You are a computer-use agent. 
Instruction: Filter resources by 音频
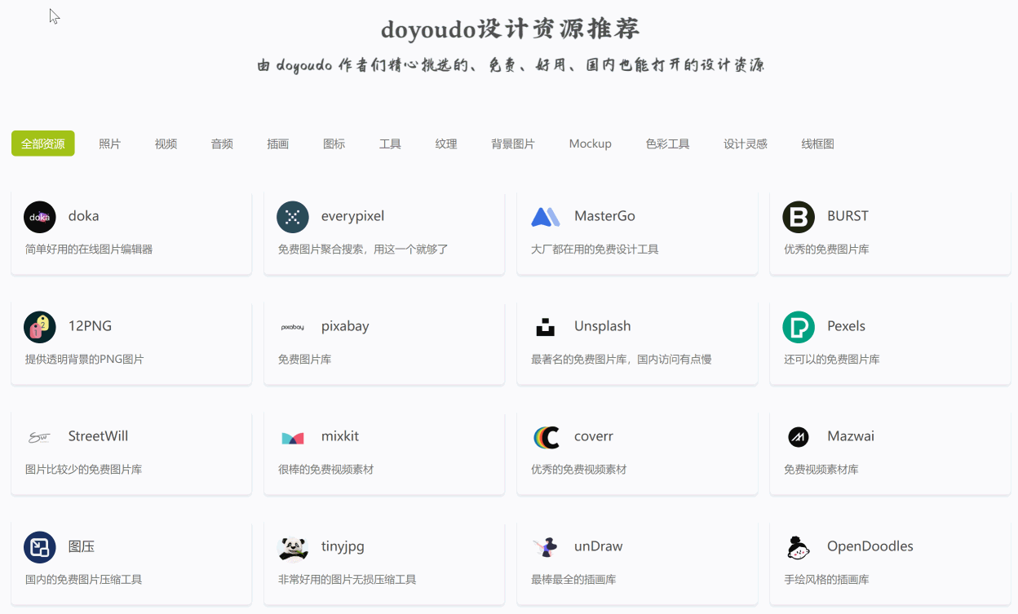point(222,144)
